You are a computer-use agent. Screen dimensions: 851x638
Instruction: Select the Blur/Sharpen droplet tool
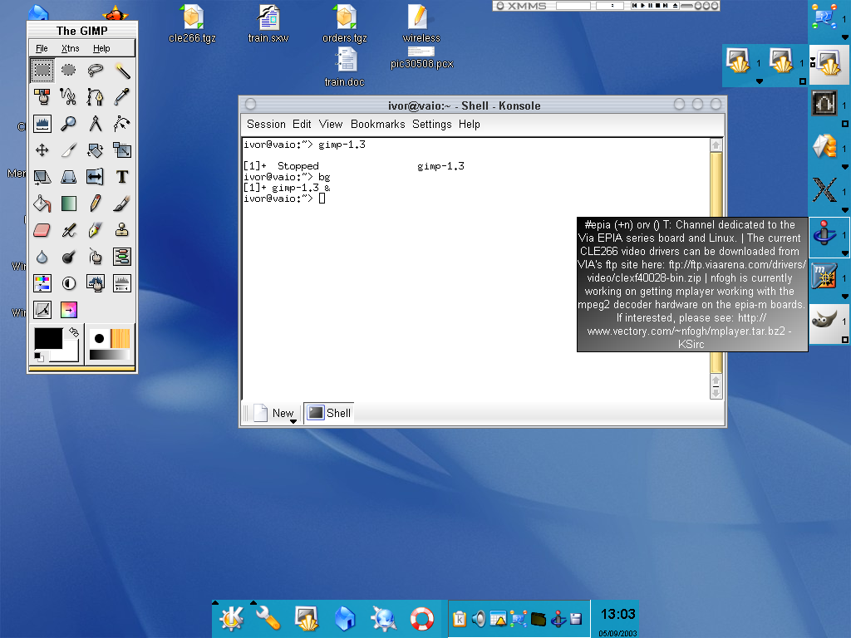click(42, 256)
